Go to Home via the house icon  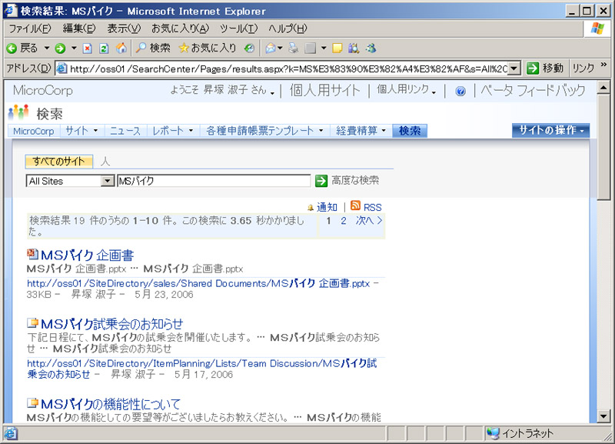[x=121, y=48]
